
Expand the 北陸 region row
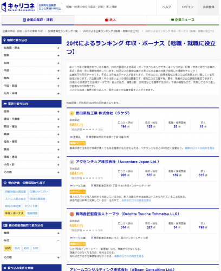31,63
